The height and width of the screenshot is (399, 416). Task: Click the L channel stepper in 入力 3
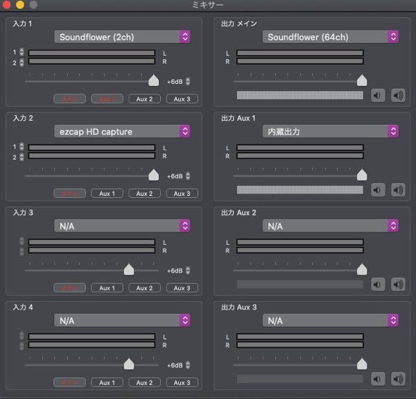click(21, 241)
